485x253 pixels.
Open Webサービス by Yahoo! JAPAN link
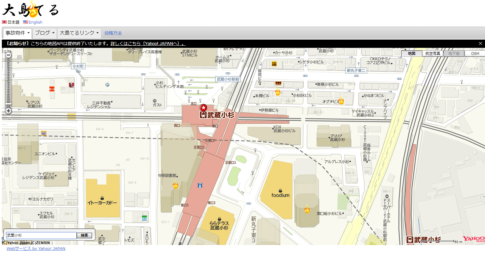click(36, 248)
